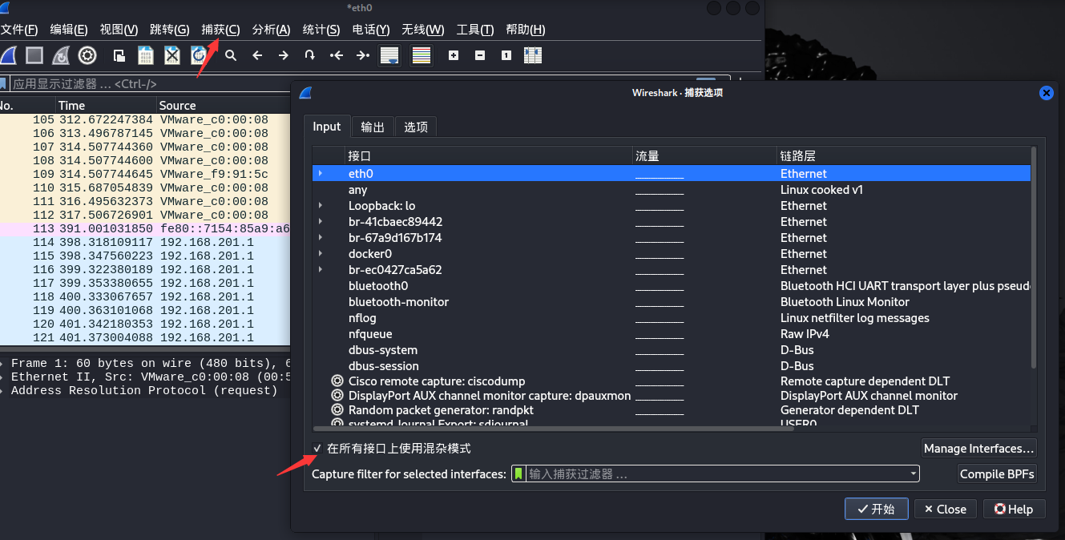Restart the current capture

pyautogui.click(x=61, y=55)
